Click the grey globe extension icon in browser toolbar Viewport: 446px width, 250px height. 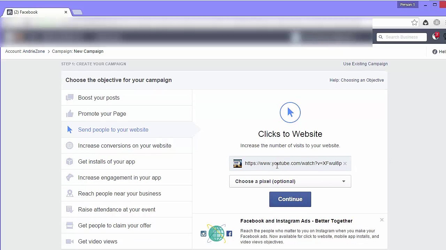(x=437, y=23)
